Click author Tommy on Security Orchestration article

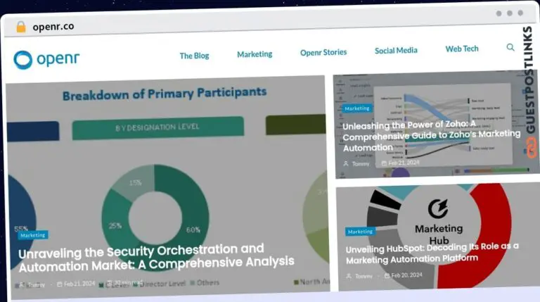click(x=36, y=285)
